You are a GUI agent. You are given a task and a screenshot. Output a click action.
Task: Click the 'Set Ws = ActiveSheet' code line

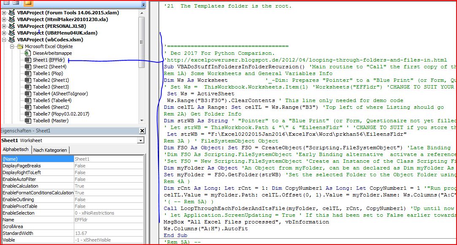200,94
